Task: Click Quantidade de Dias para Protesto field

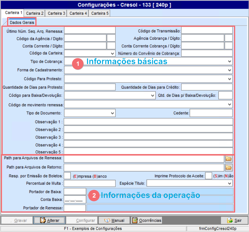Action: point(90,87)
